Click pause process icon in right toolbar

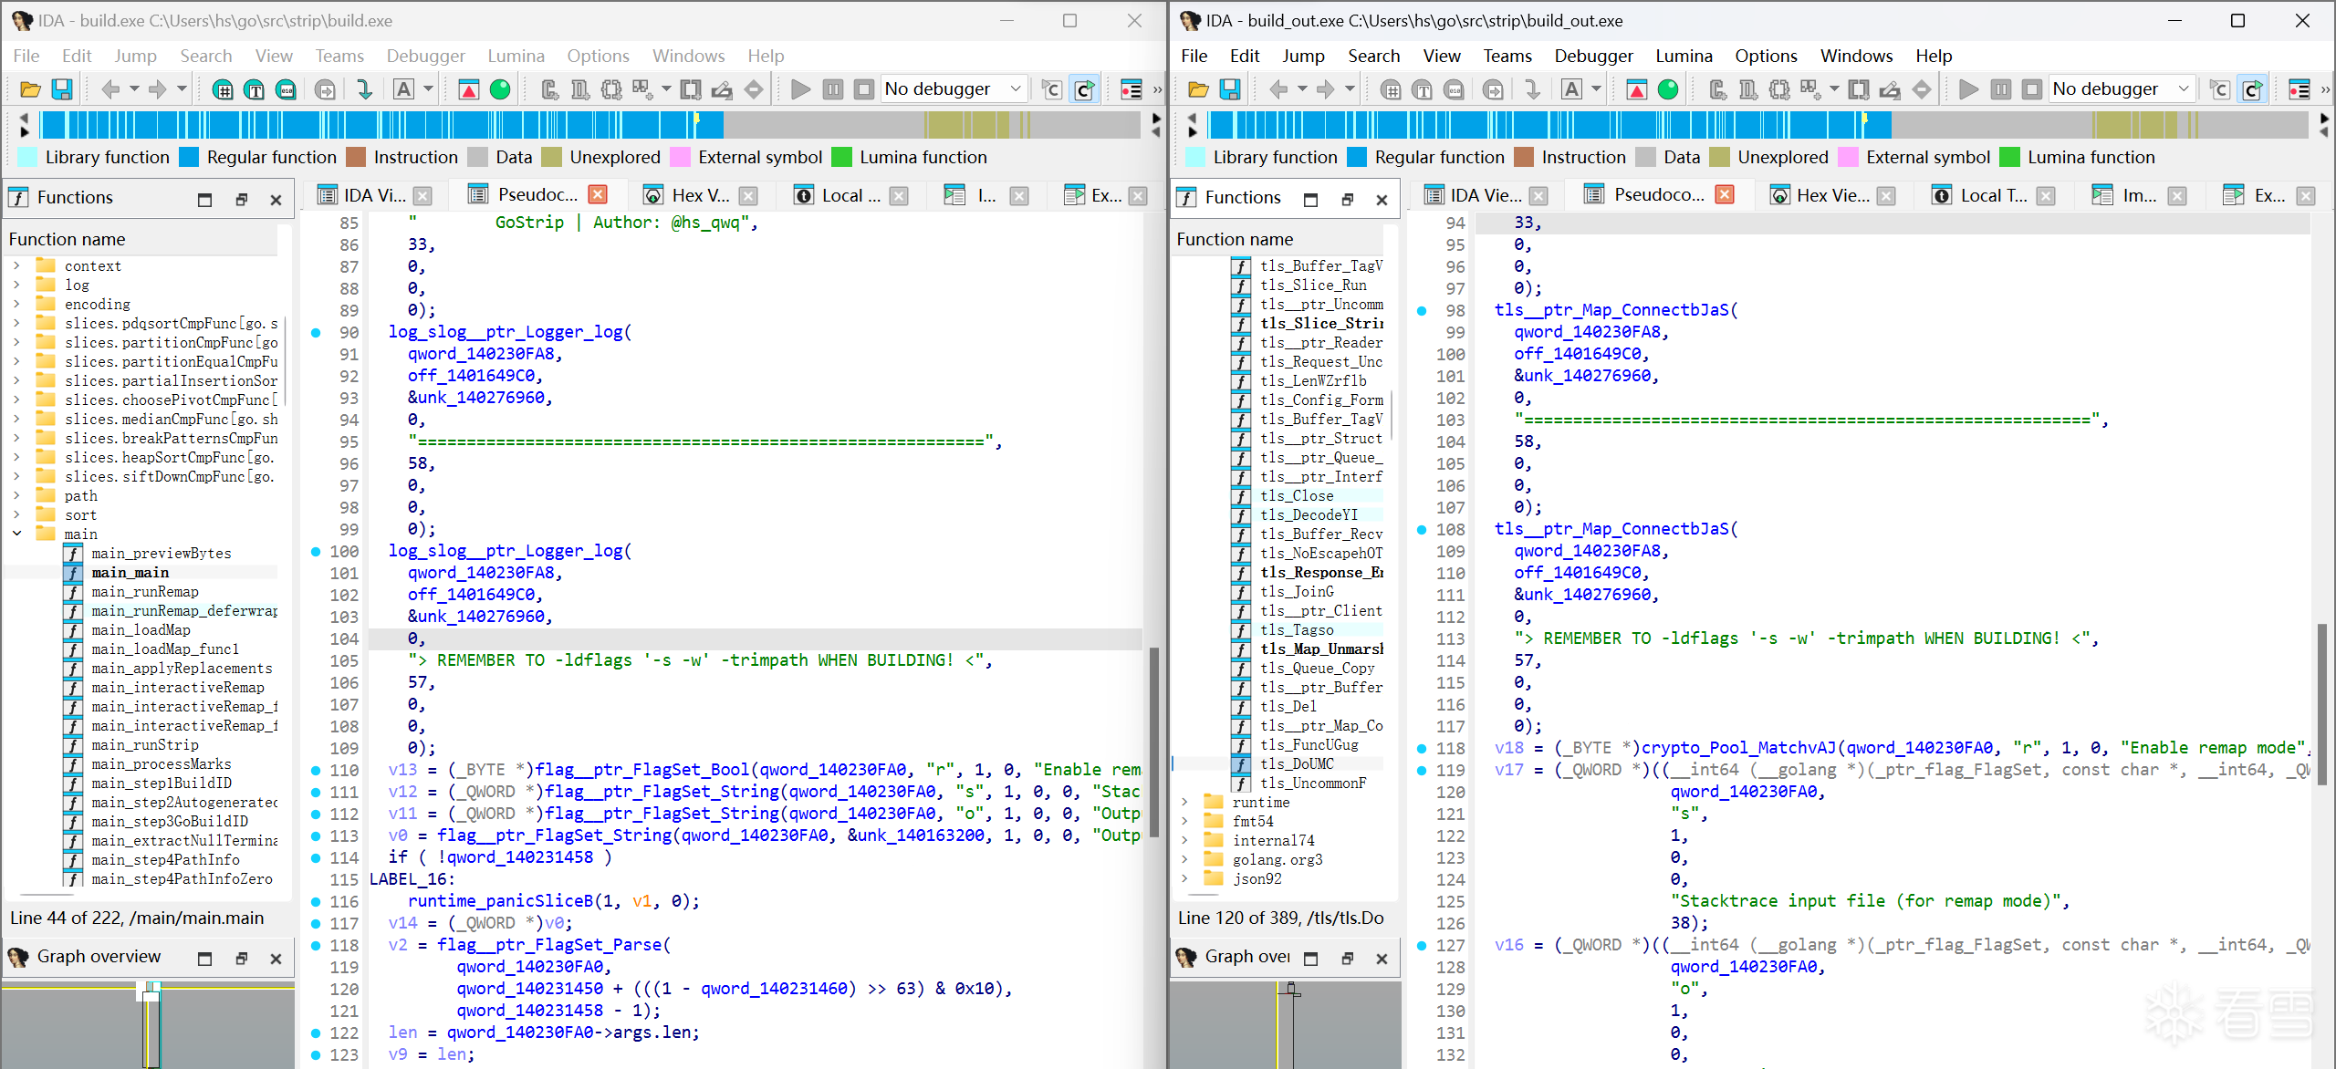(x=2000, y=89)
